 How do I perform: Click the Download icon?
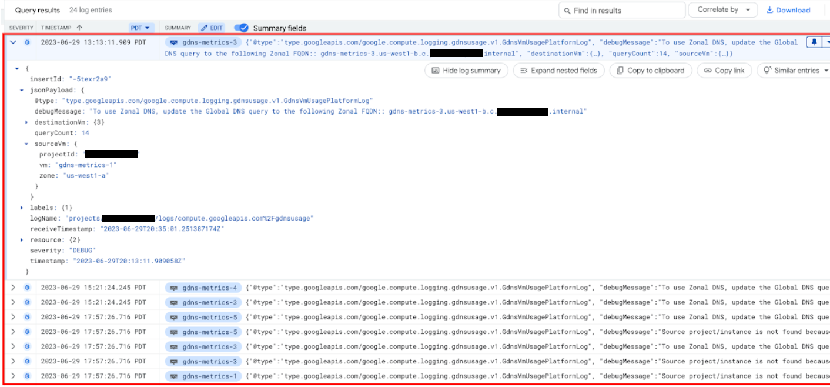(x=788, y=9)
